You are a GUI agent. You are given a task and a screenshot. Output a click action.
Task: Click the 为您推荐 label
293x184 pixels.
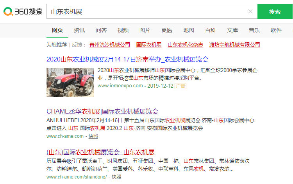click(x=57, y=45)
